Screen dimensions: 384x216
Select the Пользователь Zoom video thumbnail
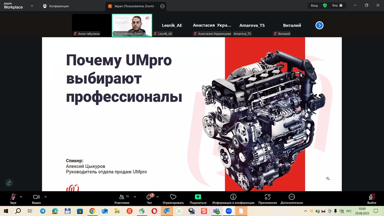click(132, 25)
